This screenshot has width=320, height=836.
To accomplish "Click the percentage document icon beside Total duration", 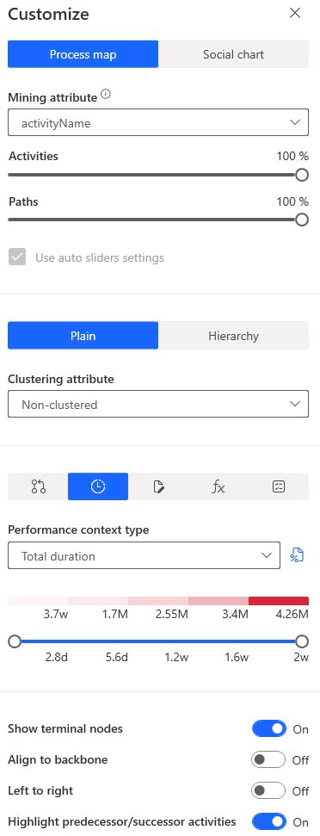I will [x=297, y=555].
